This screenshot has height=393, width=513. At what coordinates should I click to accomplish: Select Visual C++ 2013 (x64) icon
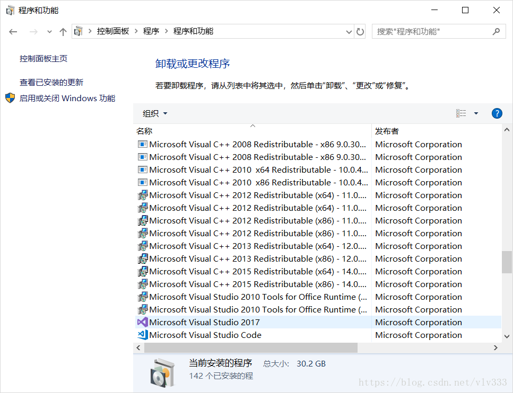(x=143, y=246)
